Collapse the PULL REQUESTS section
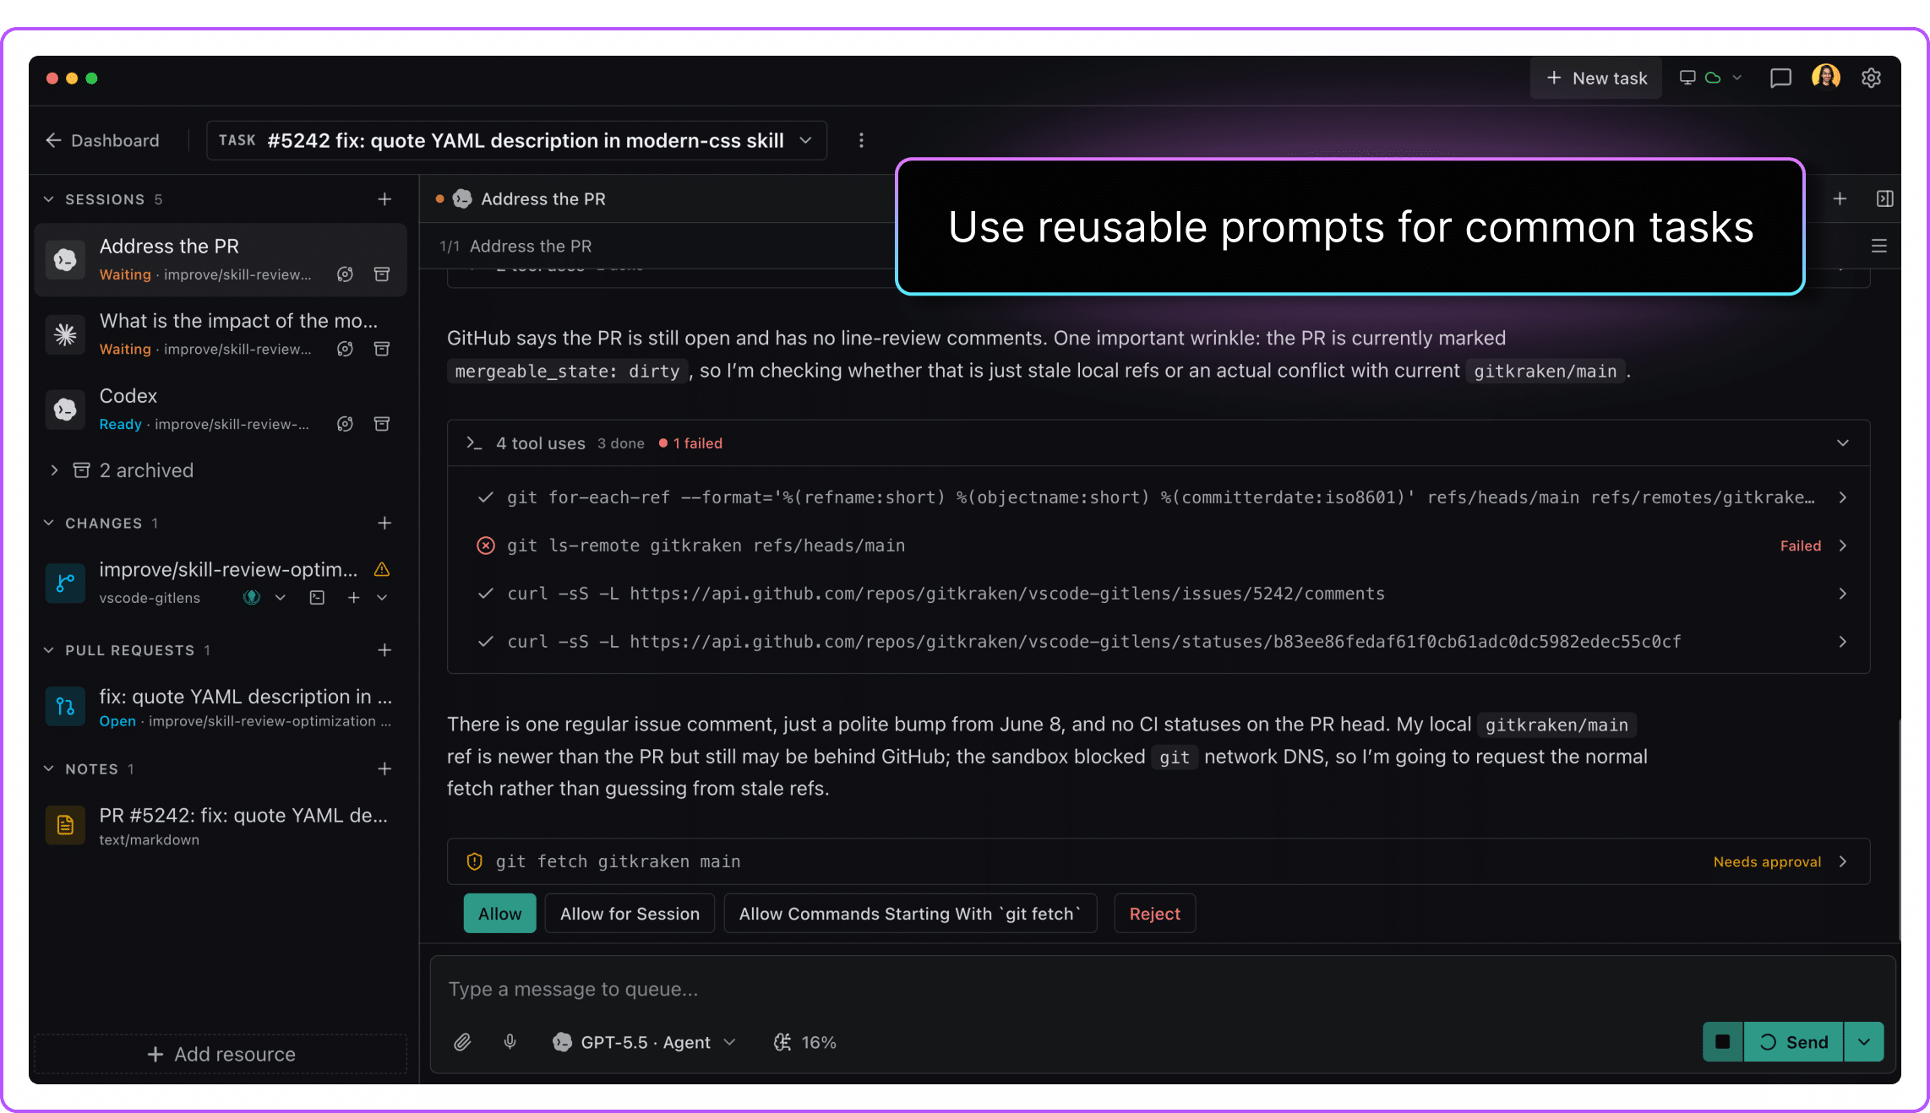 point(48,650)
